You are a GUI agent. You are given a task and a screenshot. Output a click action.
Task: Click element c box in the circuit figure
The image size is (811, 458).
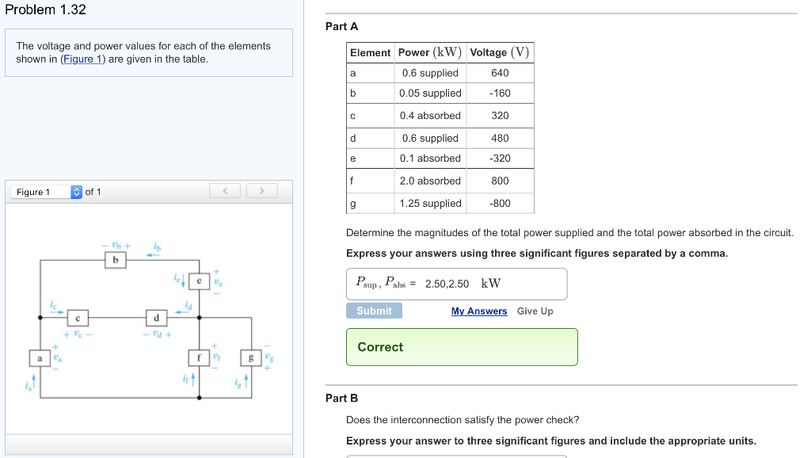[x=78, y=319]
